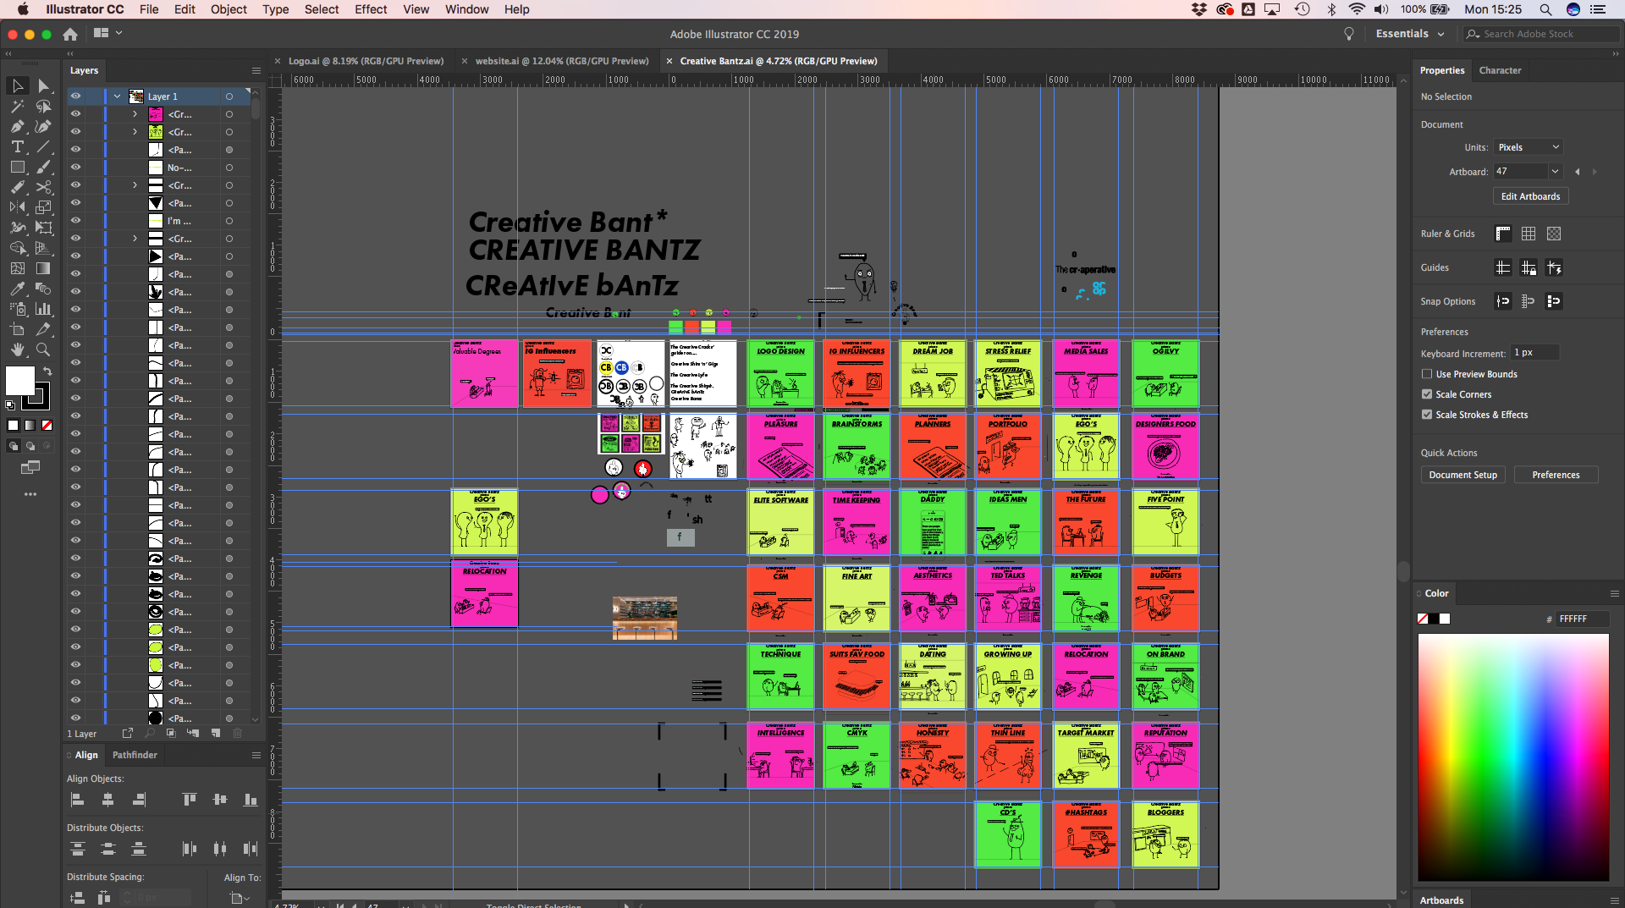Hide the green <Gr...> group
Image resolution: width=1625 pixels, height=908 pixels.
click(75, 132)
